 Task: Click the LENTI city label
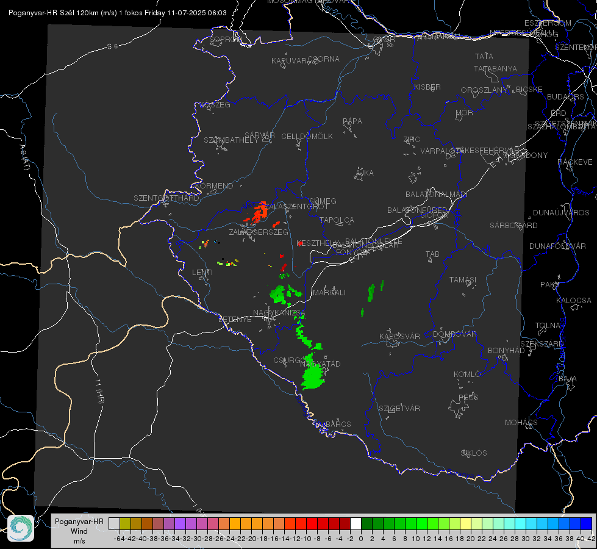[x=202, y=273]
